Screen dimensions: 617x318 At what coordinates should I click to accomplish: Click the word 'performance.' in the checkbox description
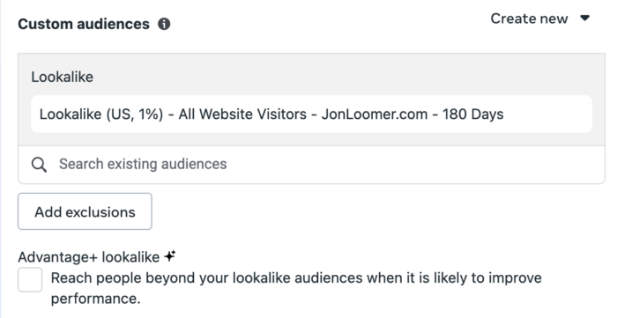click(x=95, y=299)
